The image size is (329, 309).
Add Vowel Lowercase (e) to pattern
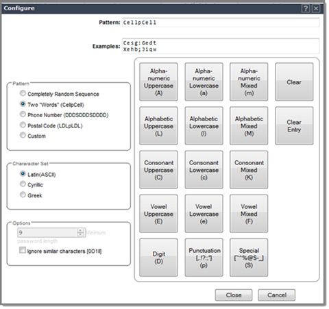[204, 214]
